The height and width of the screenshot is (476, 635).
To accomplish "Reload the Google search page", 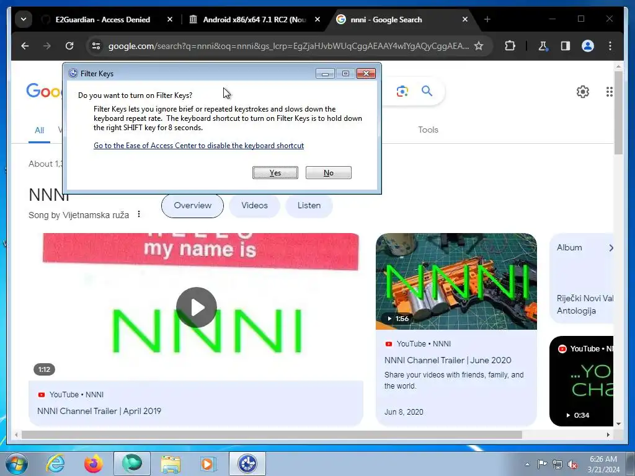I will pyautogui.click(x=69, y=46).
